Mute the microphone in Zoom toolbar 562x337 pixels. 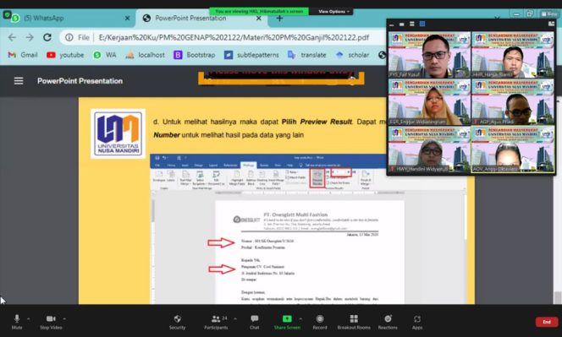tap(16, 322)
